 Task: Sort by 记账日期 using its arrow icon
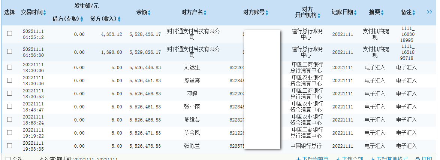[x=355, y=13]
